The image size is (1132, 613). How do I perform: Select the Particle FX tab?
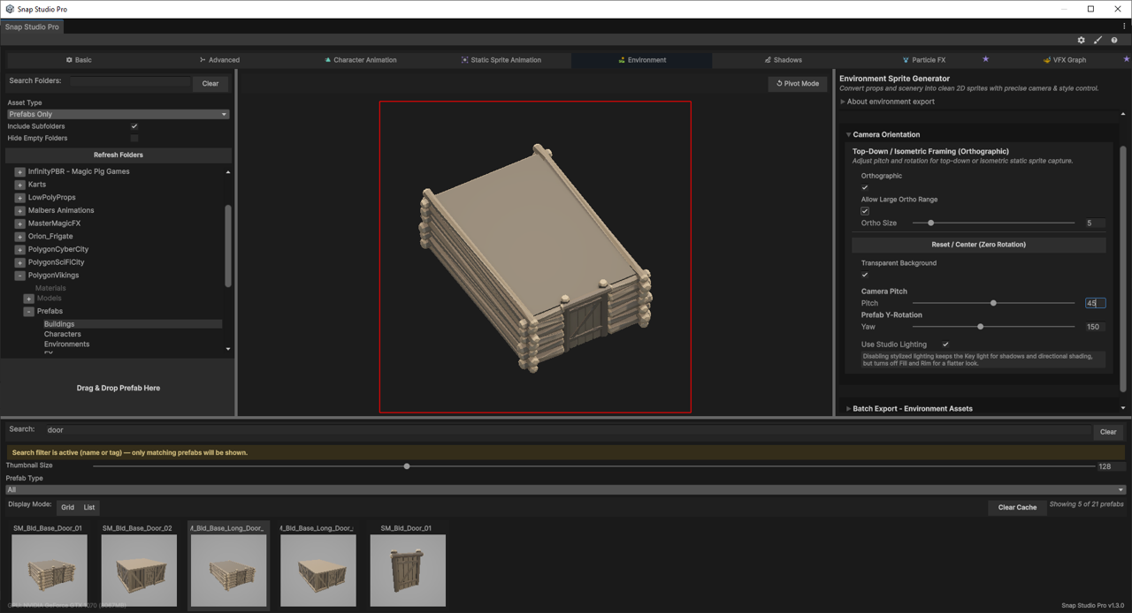tap(923, 60)
